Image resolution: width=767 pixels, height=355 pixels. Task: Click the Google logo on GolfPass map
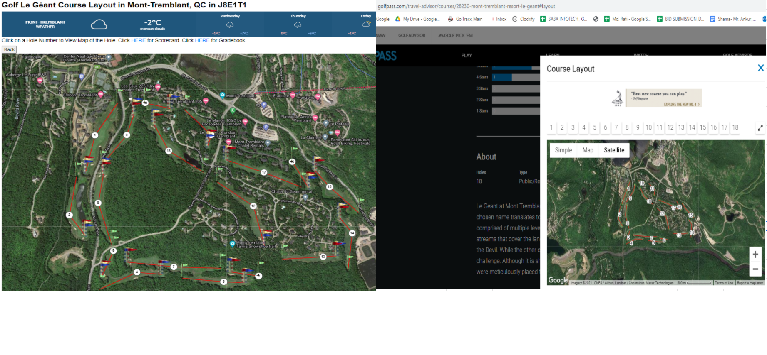pyautogui.click(x=558, y=280)
